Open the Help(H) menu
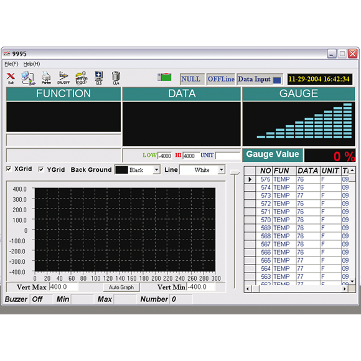The width and height of the screenshot is (361, 361). pyautogui.click(x=32, y=63)
